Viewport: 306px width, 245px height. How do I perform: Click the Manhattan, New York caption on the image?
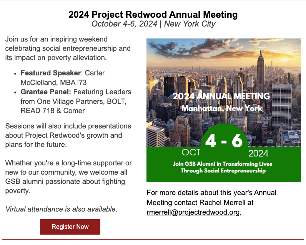[x=222, y=108]
